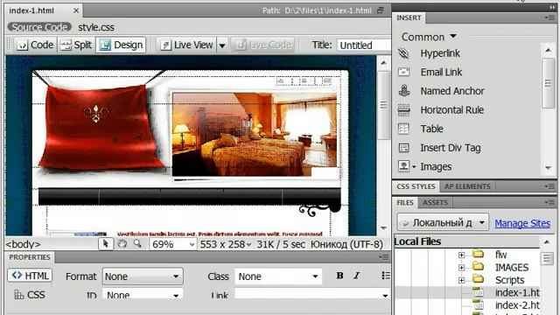The height and width of the screenshot is (315, 560).
Task: Click the Named Anchor icon
Action: (404, 91)
